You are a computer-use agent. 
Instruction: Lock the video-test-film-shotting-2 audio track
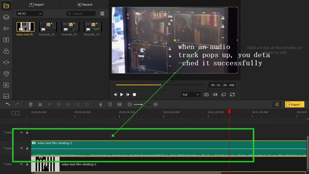(x=27, y=148)
